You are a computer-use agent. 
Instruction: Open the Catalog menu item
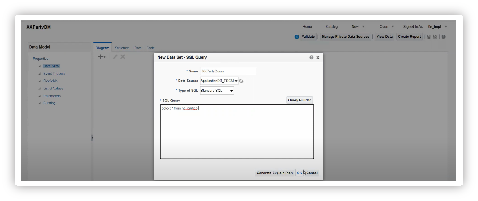[x=332, y=26]
